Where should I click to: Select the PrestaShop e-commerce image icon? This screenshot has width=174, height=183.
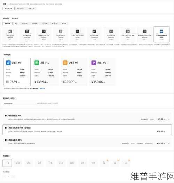click(x=94, y=31)
